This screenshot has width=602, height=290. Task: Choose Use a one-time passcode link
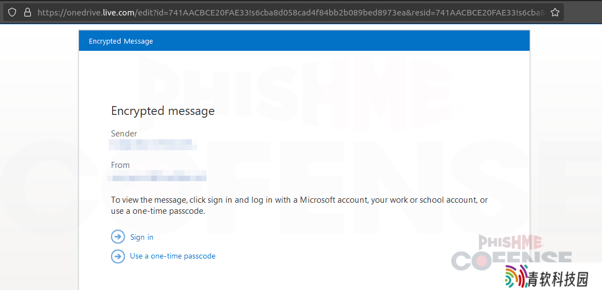pos(173,256)
